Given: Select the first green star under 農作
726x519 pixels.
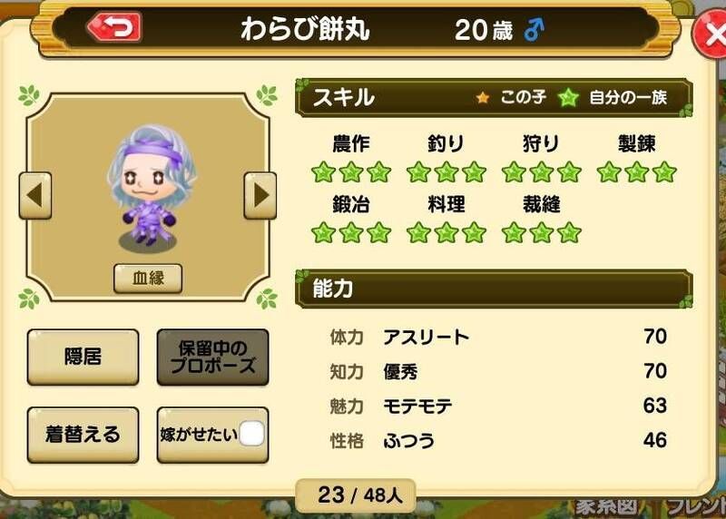Looking at the screenshot, I should point(324,172).
